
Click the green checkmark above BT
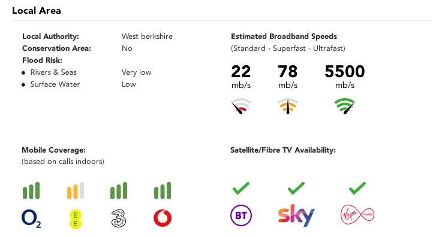tap(241, 188)
